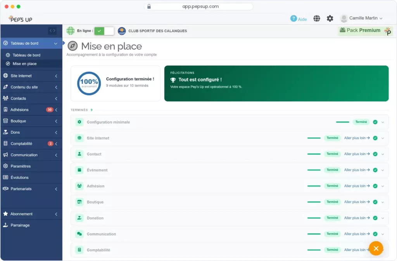The height and width of the screenshot is (261, 397).
Task: Click the globe icon of Site Internet row
Action: point(79,138)
